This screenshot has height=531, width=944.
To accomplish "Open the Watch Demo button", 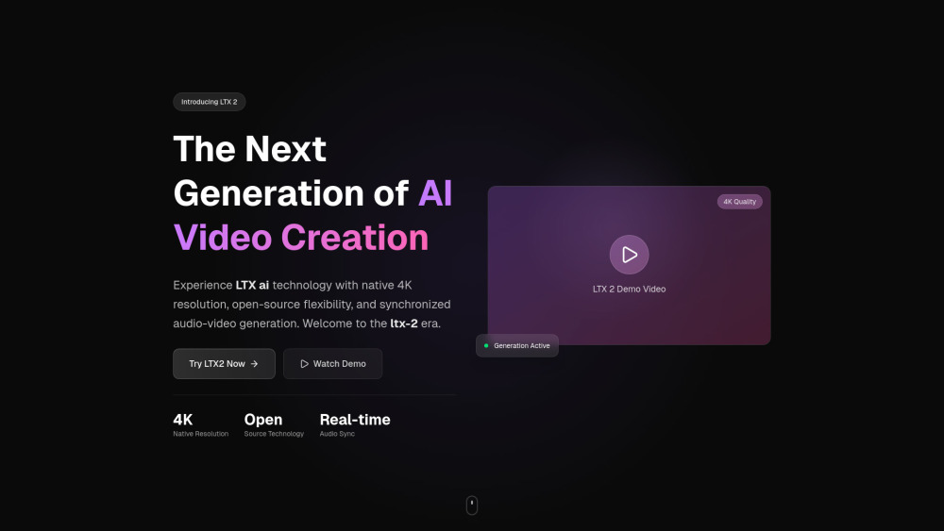I will coord(332,364).
